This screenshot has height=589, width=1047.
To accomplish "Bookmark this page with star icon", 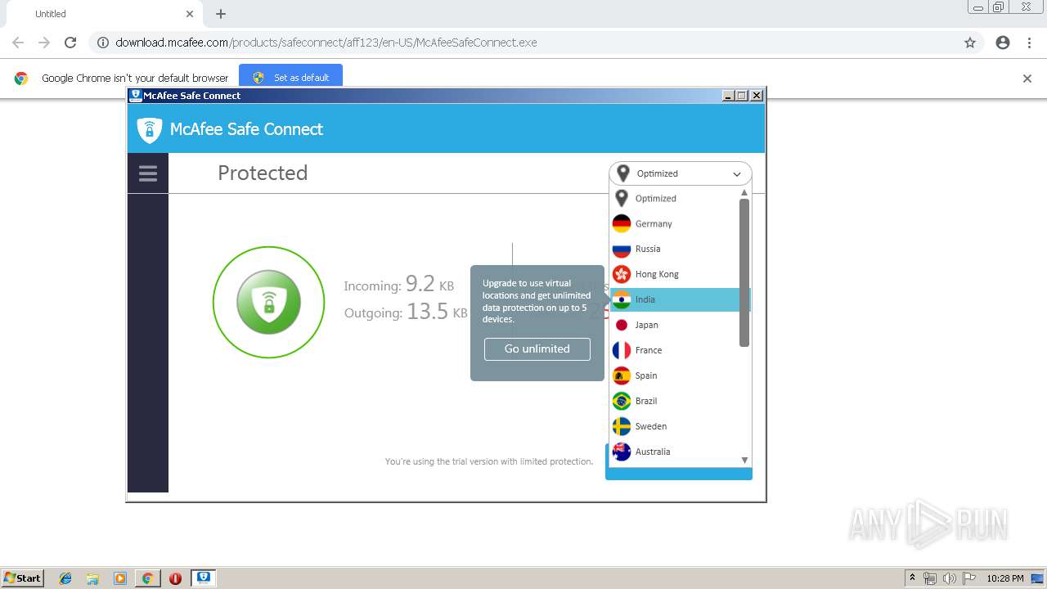I will click(x=970, y=43).
